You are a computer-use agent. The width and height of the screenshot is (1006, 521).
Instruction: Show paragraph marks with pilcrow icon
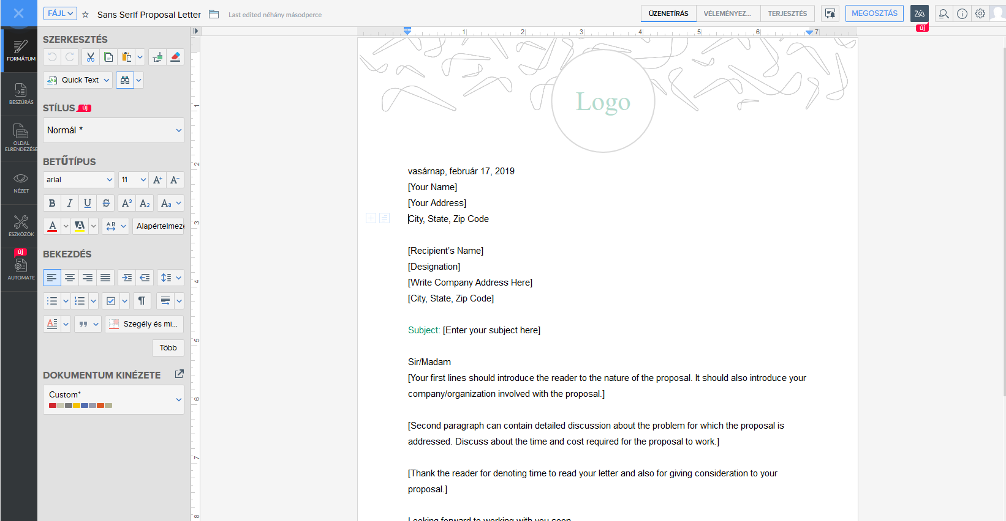(142, 301)
